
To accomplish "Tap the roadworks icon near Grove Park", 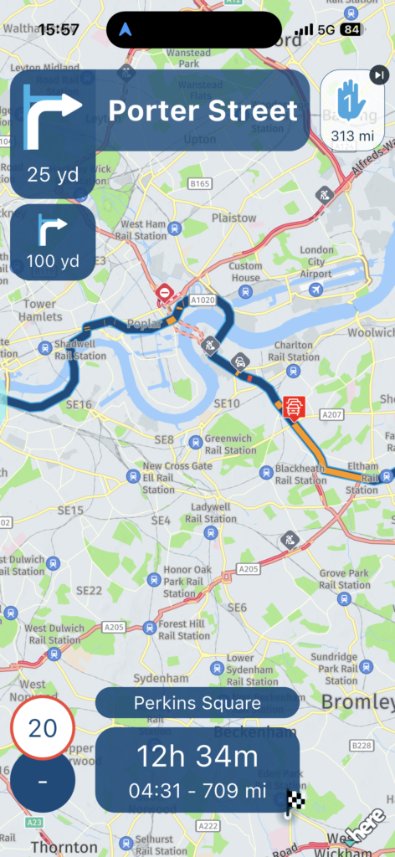I will tap(290, 541).
